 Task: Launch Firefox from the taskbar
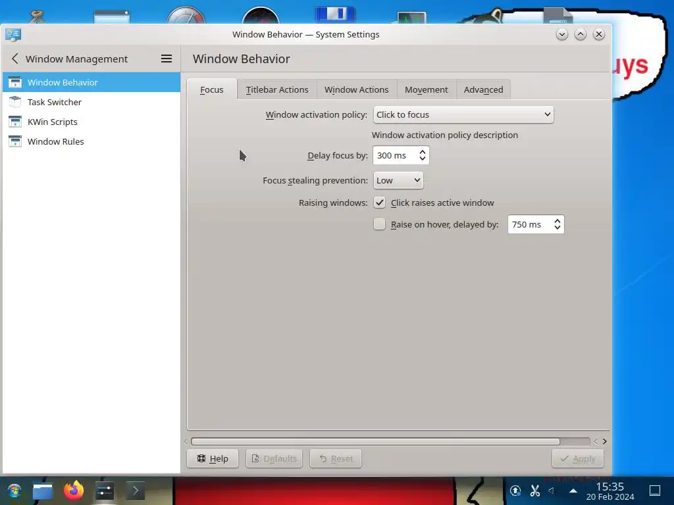[74, 491]
